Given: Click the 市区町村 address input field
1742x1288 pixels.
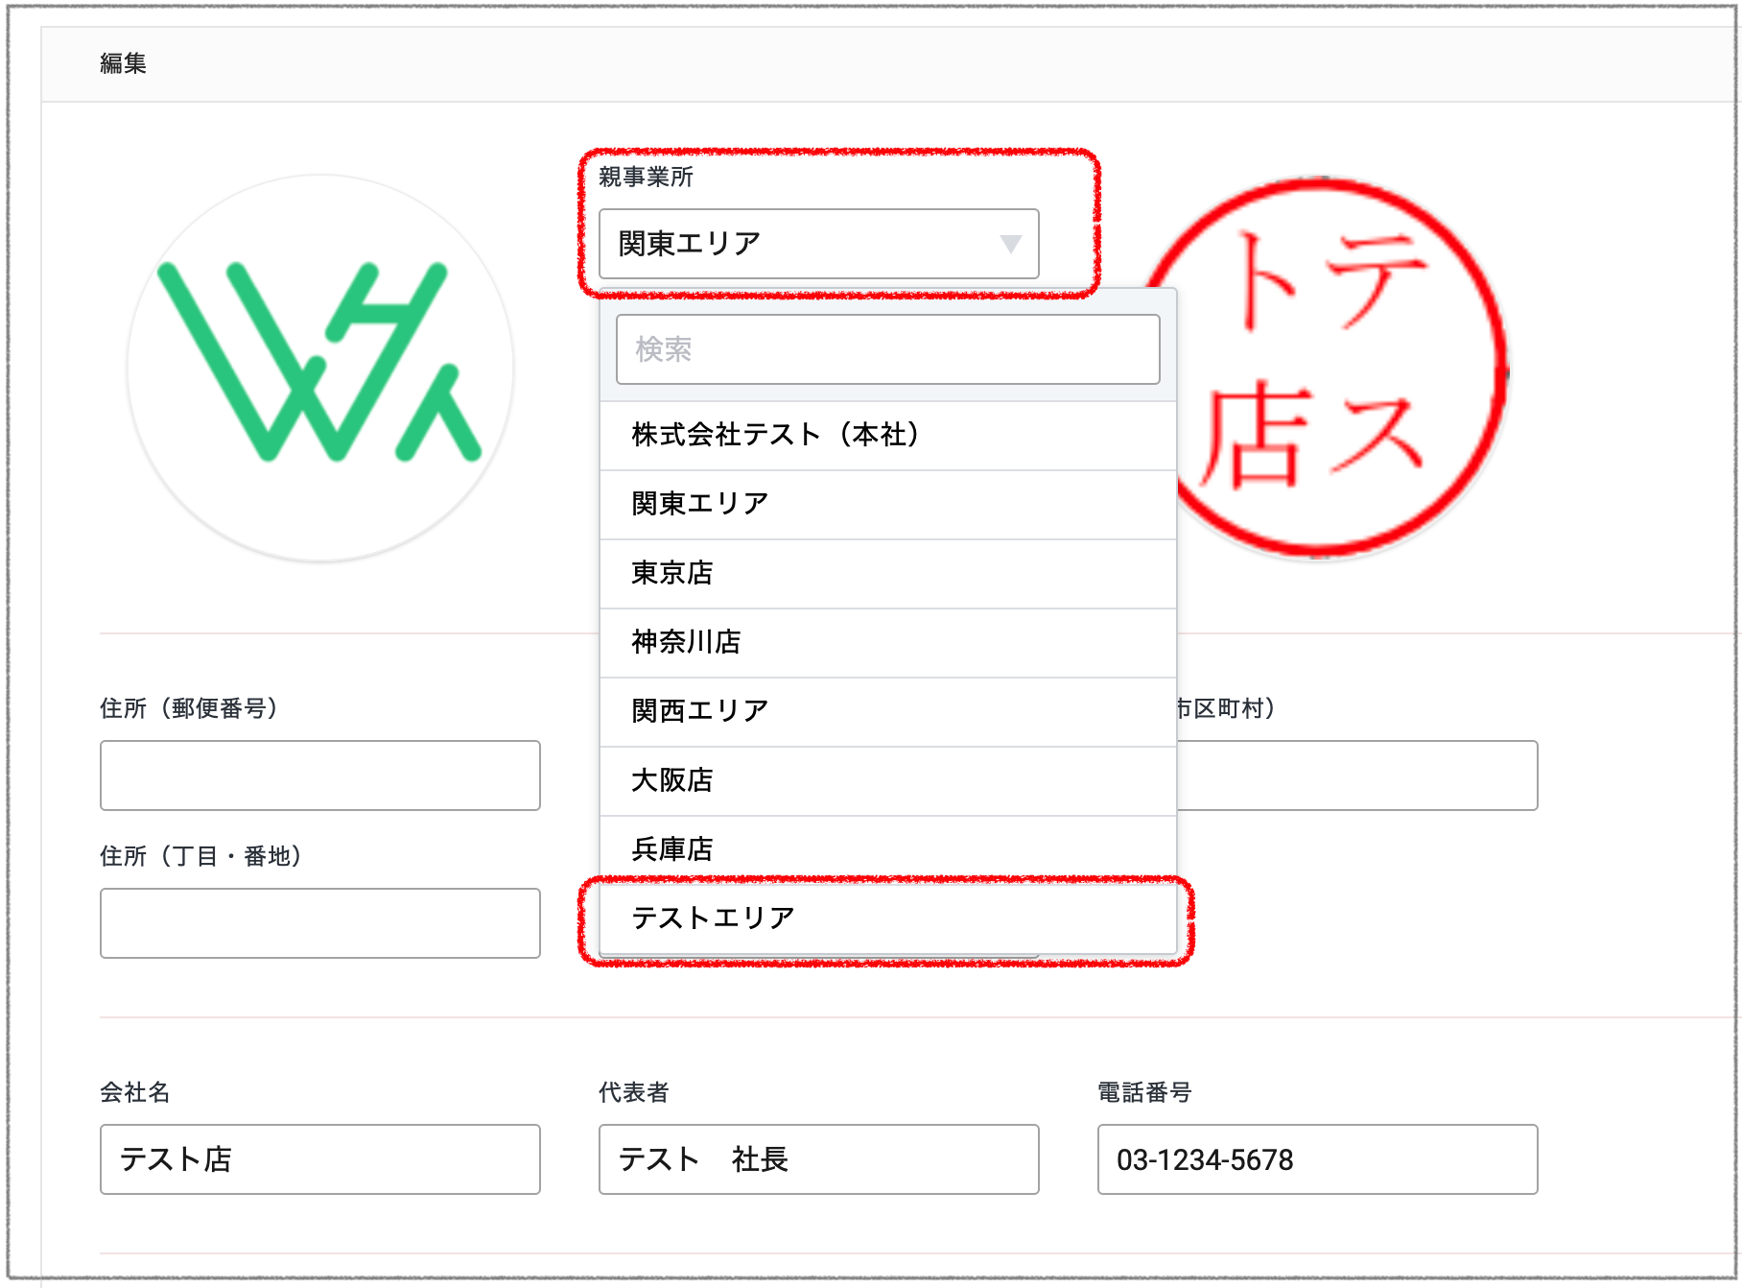Looking at the screenshot, I should click(1357, 775).
